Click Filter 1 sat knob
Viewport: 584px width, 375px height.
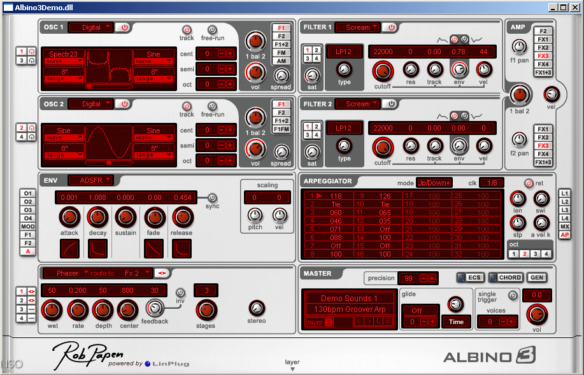(312, 76)
